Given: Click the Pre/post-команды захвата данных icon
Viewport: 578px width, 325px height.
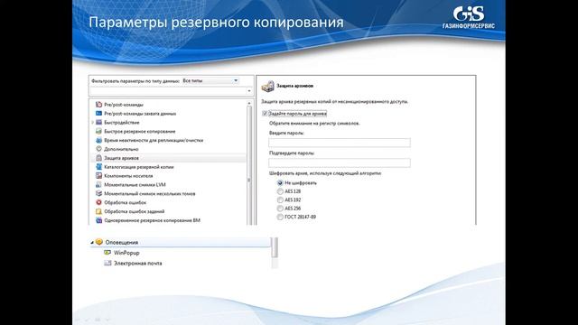Looking at the screenshot, I should [98, 114].
